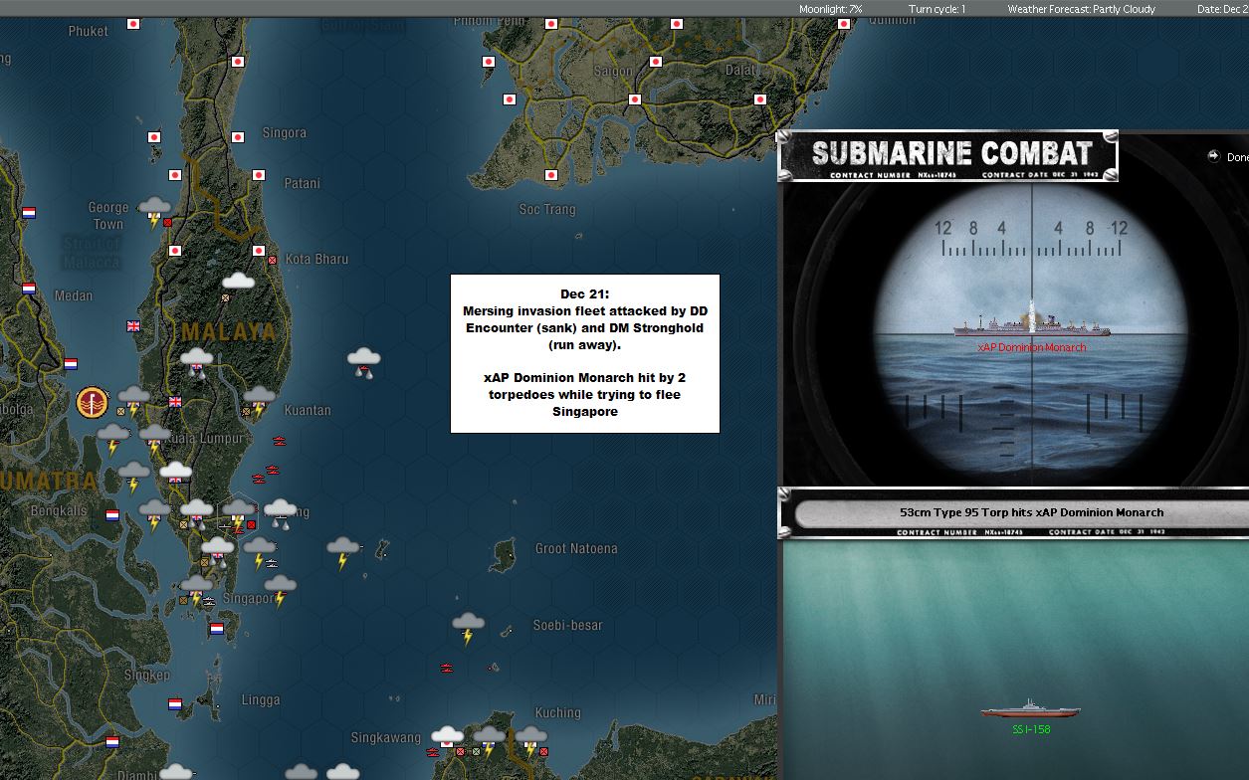Click the Singapore city label
Screen dimensions: 1249x780
coord(249,599)
